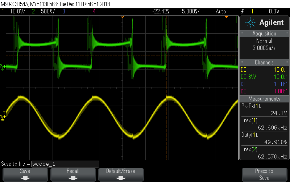Click the Freq(1) measurement label
Viewport: 290px width, 182px height.
click(250, 120)
